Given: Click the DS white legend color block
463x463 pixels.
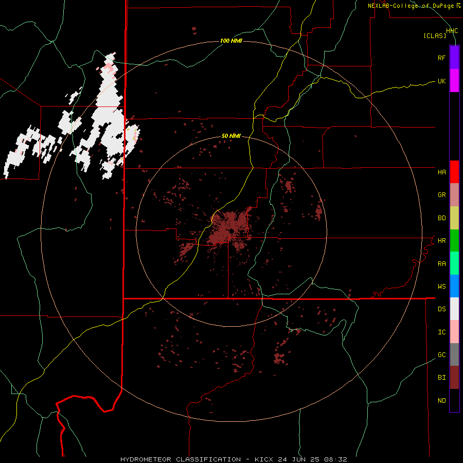Looking at the screenshot, I should point(454,309).
